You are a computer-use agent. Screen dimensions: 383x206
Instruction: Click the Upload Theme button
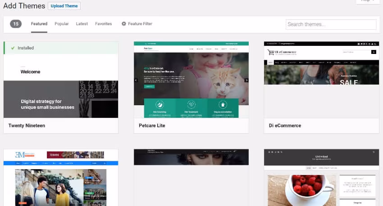[x=64, y=6]
